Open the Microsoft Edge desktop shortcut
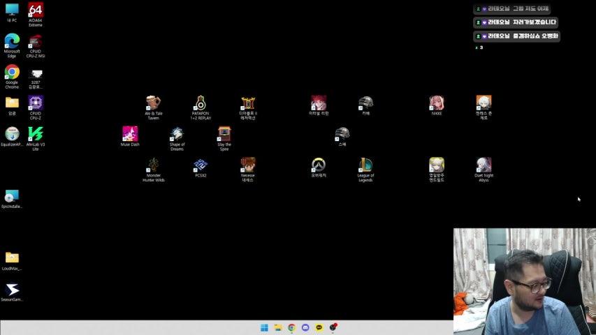Screen dimensions: 596x335 pos(12,41)
